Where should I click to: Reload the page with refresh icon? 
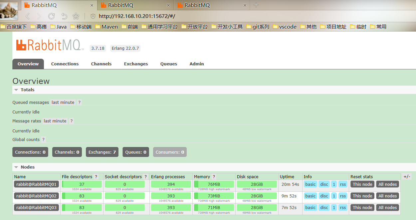[51, 16]
